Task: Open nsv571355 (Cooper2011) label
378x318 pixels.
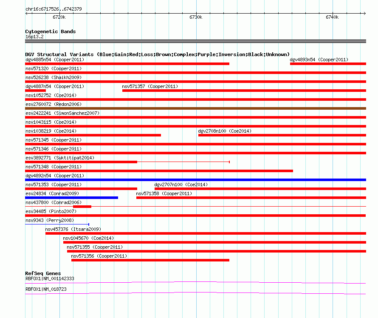Action: [x=95, y=247]
